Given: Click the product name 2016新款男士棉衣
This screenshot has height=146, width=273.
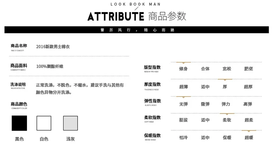Looking at the screenshot, I should pyautogui.click(x=53, y=47).
